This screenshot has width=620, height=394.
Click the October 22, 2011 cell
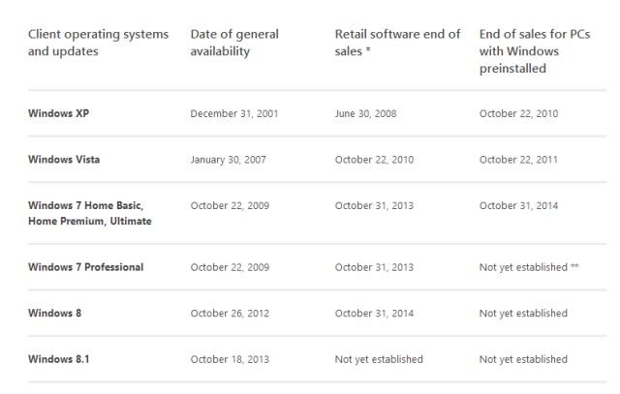(518, 160)
